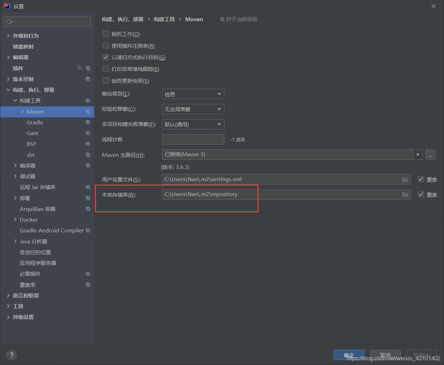The height and width of the screenshot is (365, 444).
Task: Click 构建工具 breadcrumb link
Action: [x=164, y=19]
